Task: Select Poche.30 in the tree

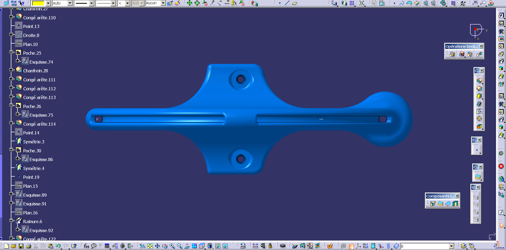Action: (x=32, y=151)
